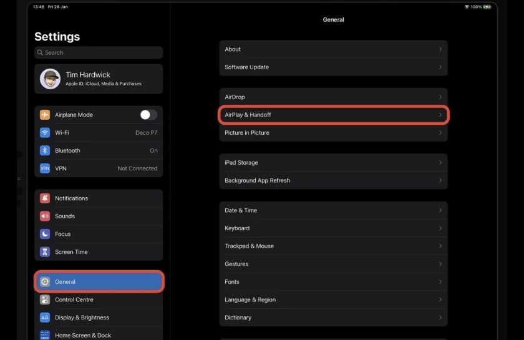Viewport: 524px width, 340px height.
Task: Tap the battery status icon
Action: click(x=487, y=7)
